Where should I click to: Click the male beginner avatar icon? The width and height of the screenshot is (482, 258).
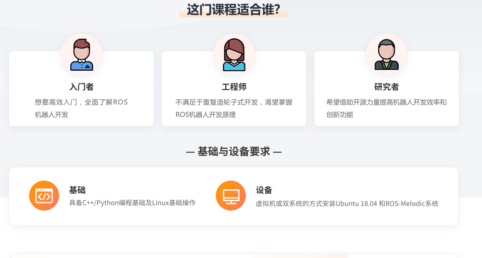point(82,55)
